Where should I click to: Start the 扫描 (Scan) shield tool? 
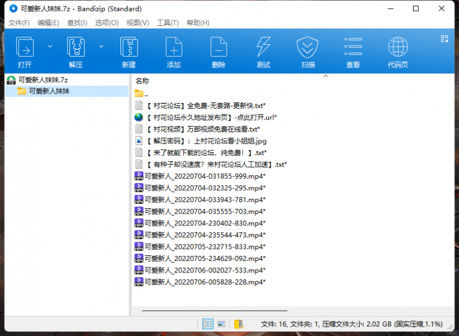pos(308,52)
